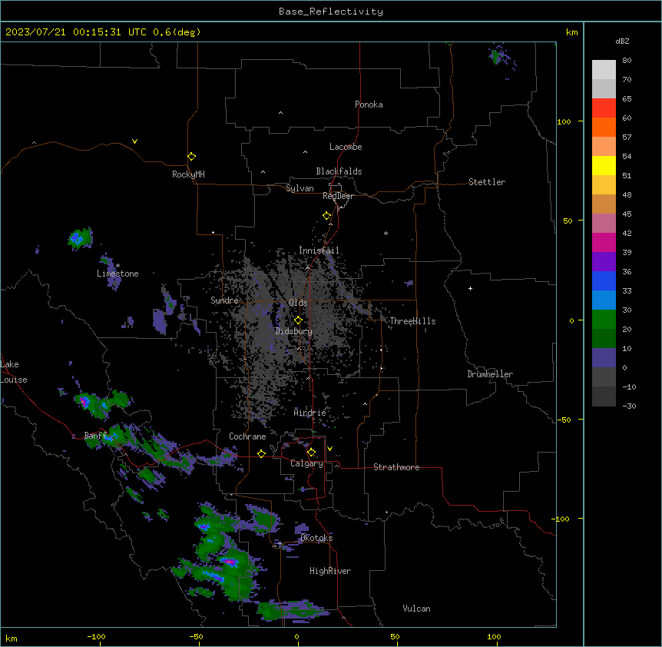
Task: Pick the magenta 39–42 dBZ legend swatch
Action: coord(604,242)
